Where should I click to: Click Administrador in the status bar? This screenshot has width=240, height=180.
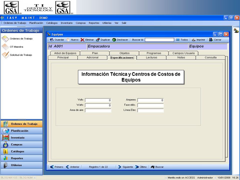click(x=205, y=178)
